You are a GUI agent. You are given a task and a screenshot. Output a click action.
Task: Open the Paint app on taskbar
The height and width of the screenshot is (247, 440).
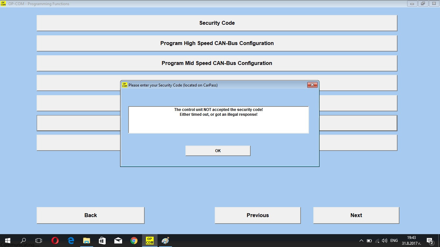pos(165,241)
